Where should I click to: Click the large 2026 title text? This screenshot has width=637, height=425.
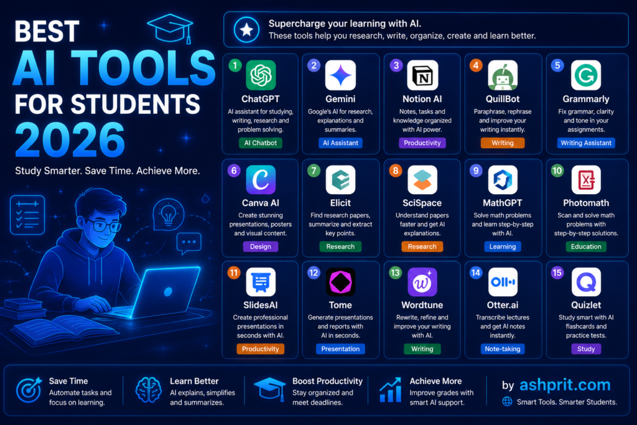pos(70,140)
